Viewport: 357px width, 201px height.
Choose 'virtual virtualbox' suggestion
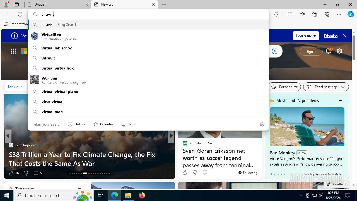(x=148, y=68)
